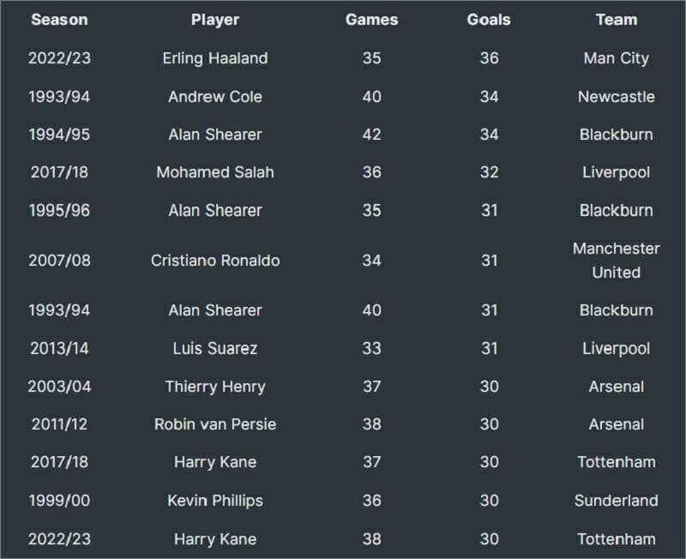The height and width of the screenshot is (559, 686).
Task: Select the Newcastle team cell
Action: 616,97
